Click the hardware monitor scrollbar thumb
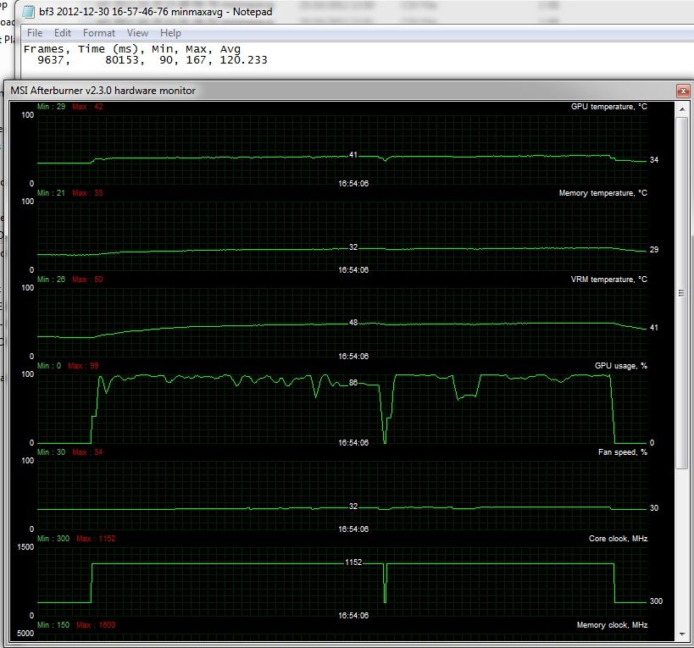The image size is (694, 648). [682, 292]
